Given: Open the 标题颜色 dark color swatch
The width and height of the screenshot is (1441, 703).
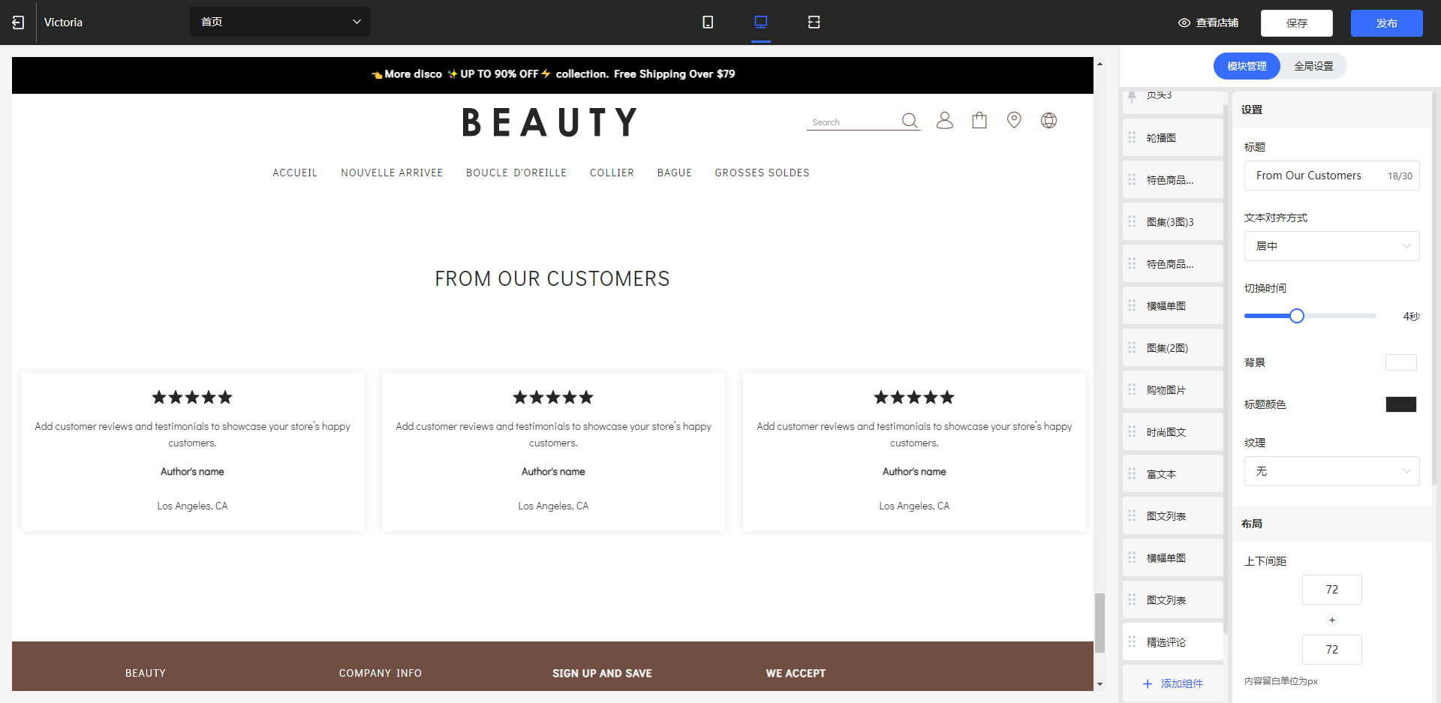Looking at the screenshot, I should pyautogui.click(x=1400, y=404).
